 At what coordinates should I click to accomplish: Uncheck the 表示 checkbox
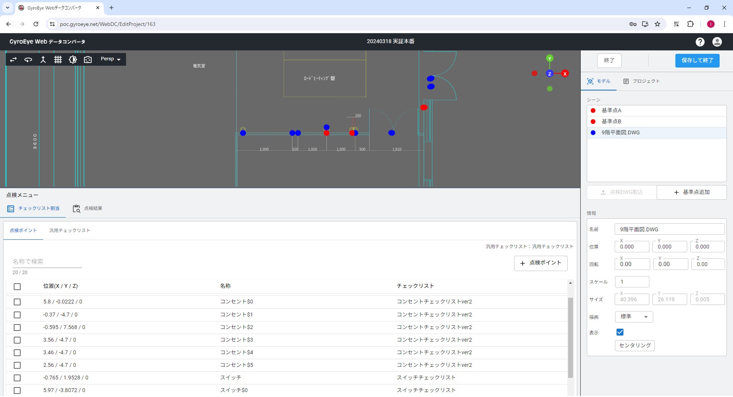click(620, 332)
